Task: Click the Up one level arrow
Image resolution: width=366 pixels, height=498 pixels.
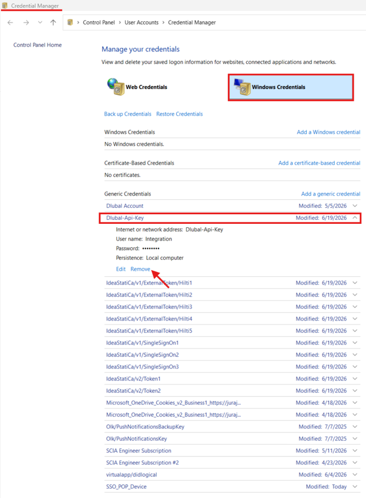Action: click(53, 22)
